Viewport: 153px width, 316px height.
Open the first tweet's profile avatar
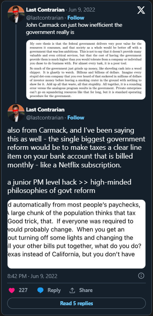(16, 14)
